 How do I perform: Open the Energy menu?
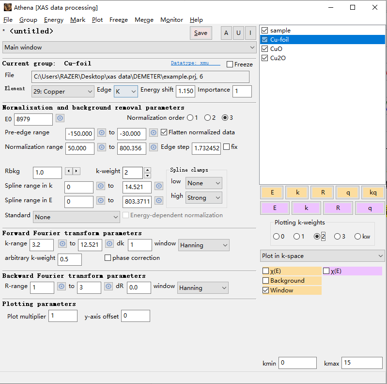pyautogui.click(x=53, y=20)
